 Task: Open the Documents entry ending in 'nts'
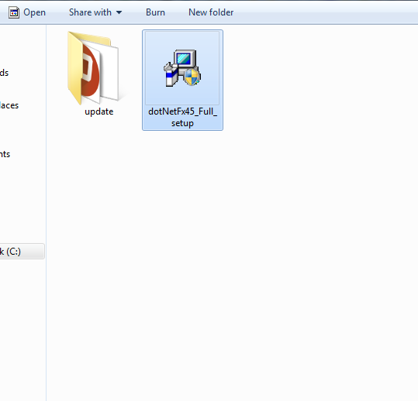pos(5,154)
